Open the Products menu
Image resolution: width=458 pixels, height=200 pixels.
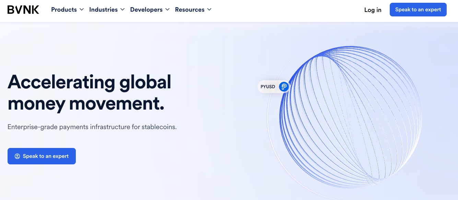pos(67,10)
